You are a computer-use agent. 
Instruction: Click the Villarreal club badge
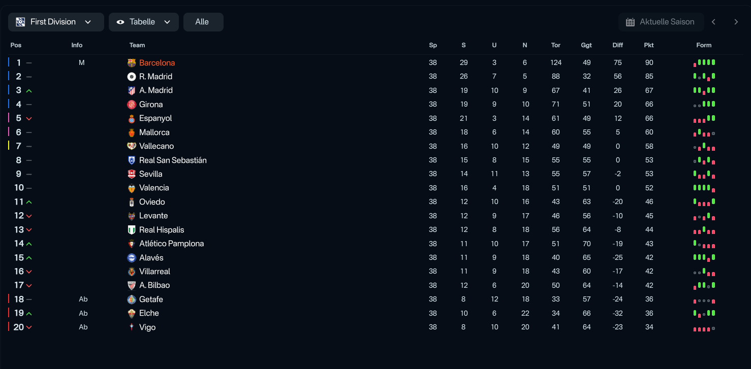pos(132,272)
